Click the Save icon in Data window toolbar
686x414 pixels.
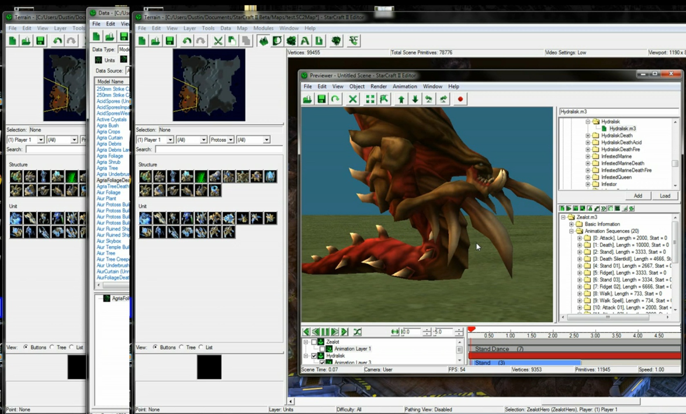click(x=124, y=37)
